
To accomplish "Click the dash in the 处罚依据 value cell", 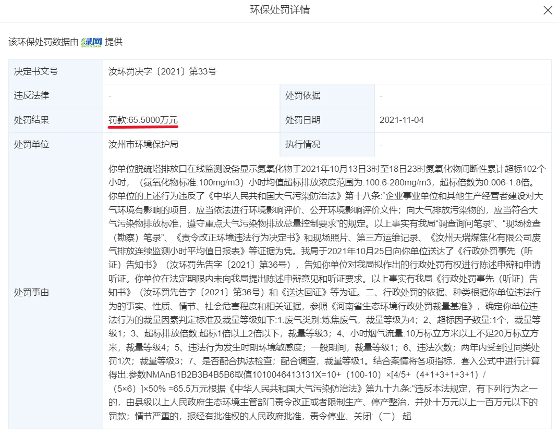I will pyautogui.click(x=381, y=96).
